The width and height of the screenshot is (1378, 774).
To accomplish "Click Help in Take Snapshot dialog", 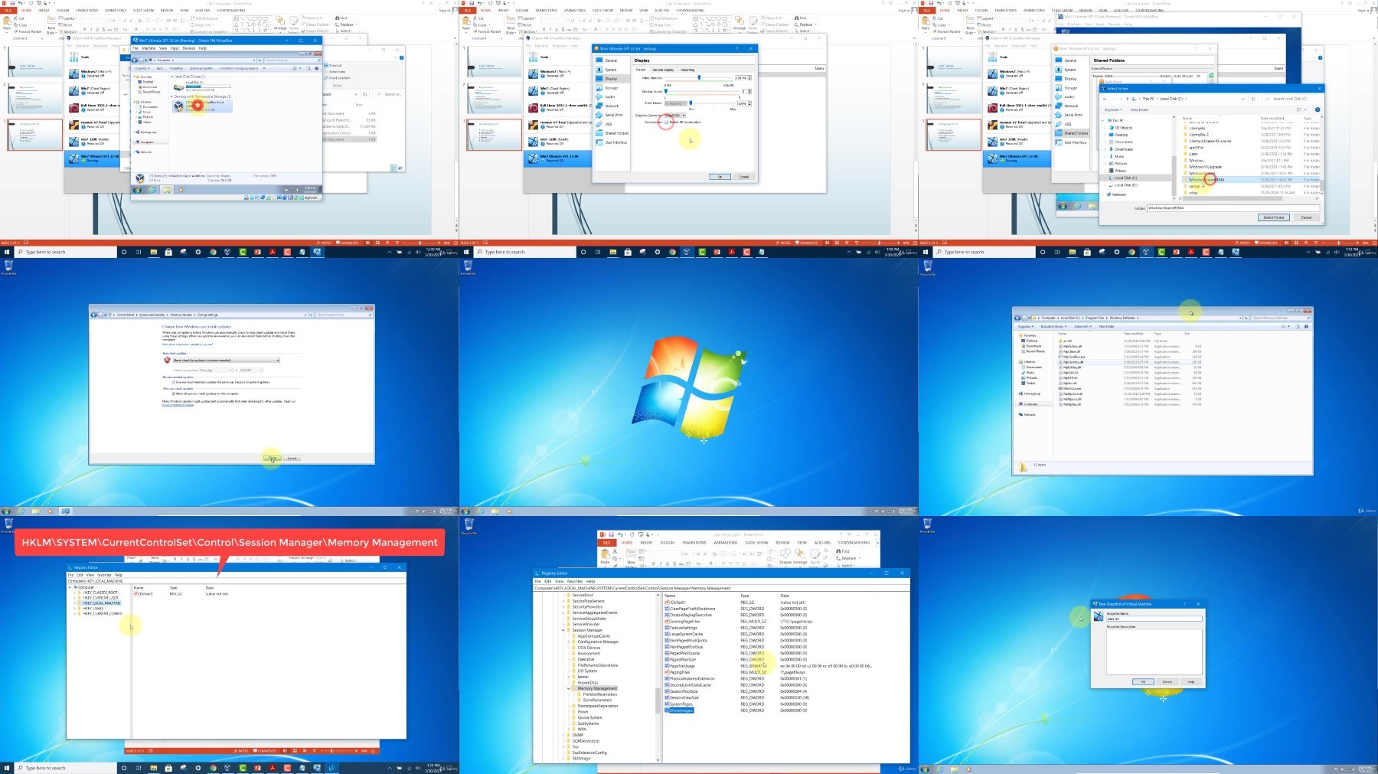I will click(1190, 681).
